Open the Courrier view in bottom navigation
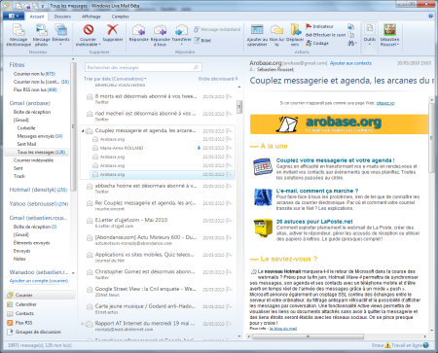The height and width of the screenshot is (353, 438). tap(40, 295)
